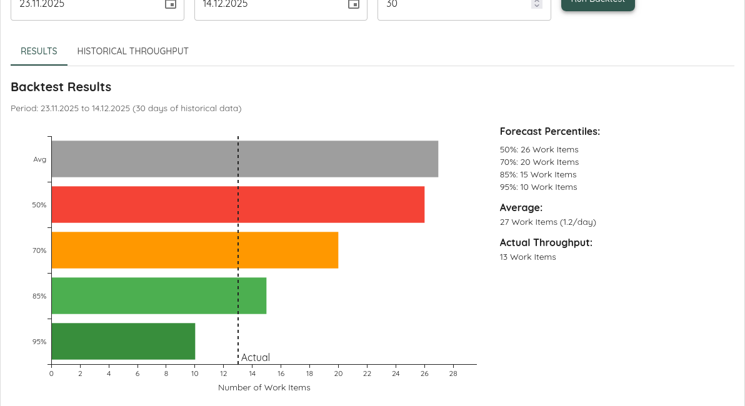Viewport: 745px width, 406px height.
Task: Click the Average heading
Action: point(521,208)
